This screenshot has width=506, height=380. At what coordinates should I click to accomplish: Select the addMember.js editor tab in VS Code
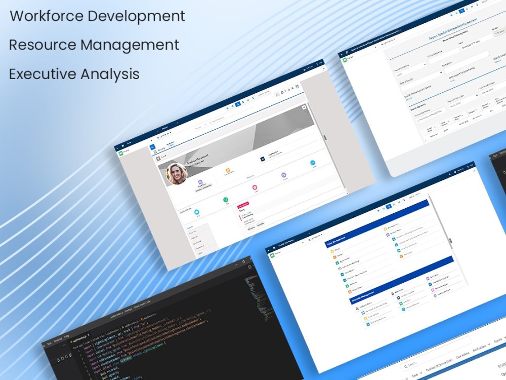coord(79,337)
